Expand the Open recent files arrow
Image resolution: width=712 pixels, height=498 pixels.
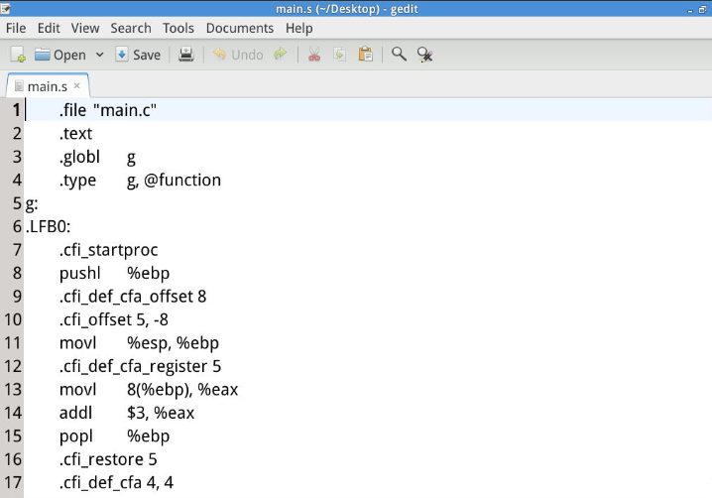99,55
